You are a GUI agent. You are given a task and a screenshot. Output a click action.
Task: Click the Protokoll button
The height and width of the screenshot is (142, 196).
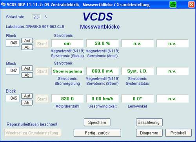[x=178, y=133]
